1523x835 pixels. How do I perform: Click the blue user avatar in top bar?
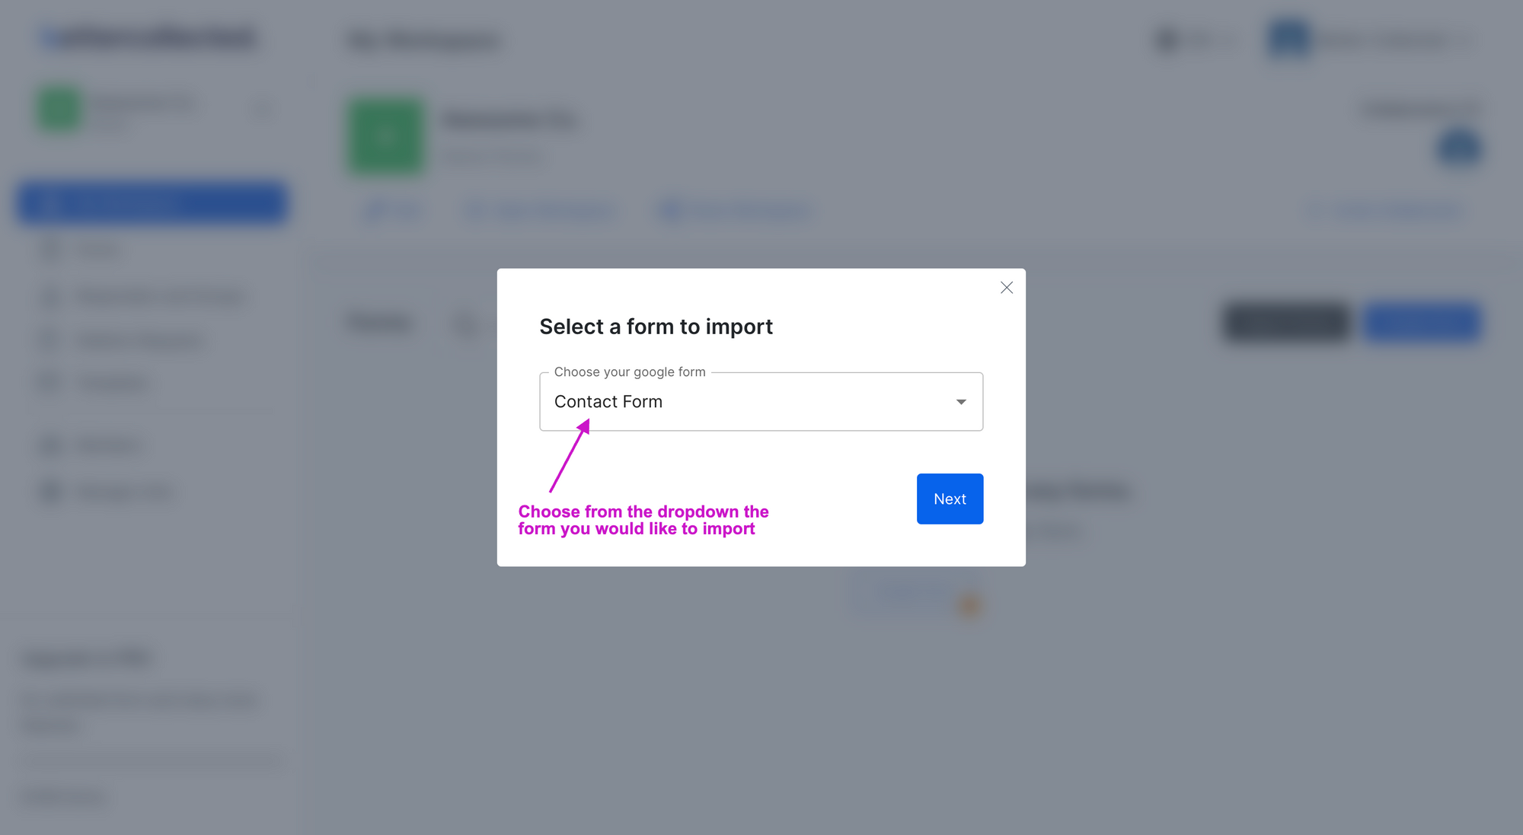point(1288,39)
